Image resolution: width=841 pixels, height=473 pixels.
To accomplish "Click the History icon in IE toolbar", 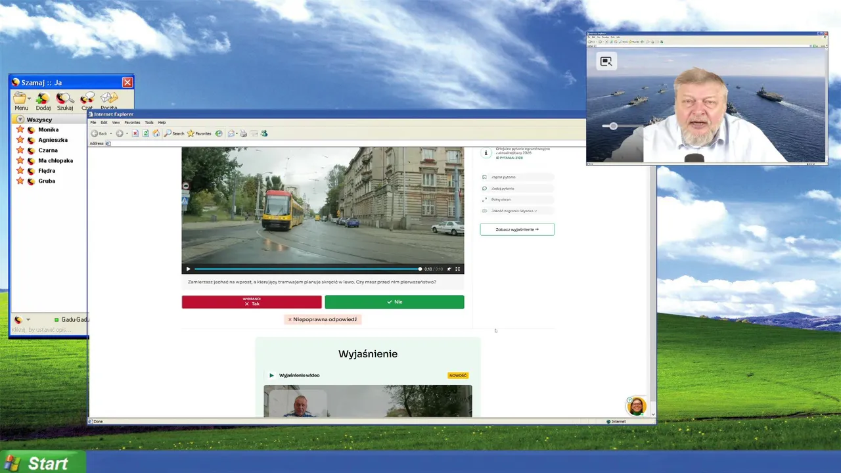I will [219, 133].
